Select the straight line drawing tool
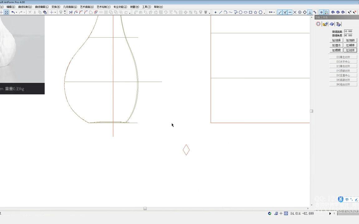The width and height of the screenshot is (359, 224). coord(220,12)
